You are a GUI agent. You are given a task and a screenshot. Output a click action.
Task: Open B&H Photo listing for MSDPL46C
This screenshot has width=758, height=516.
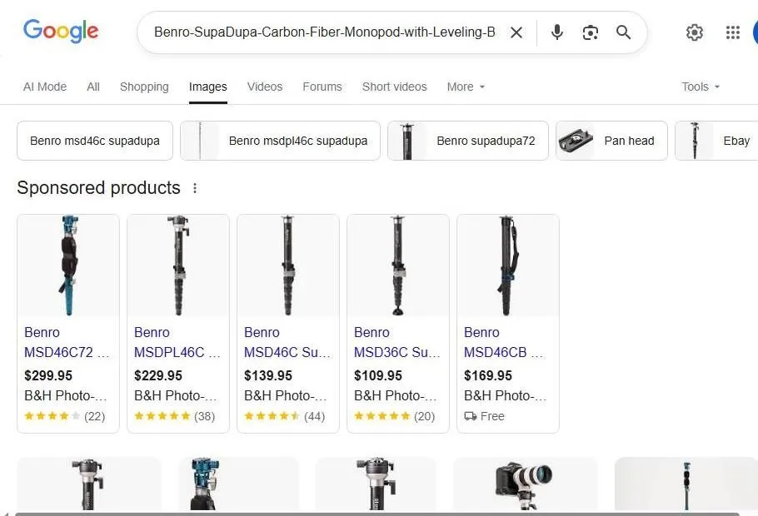[x=176, y=395]
